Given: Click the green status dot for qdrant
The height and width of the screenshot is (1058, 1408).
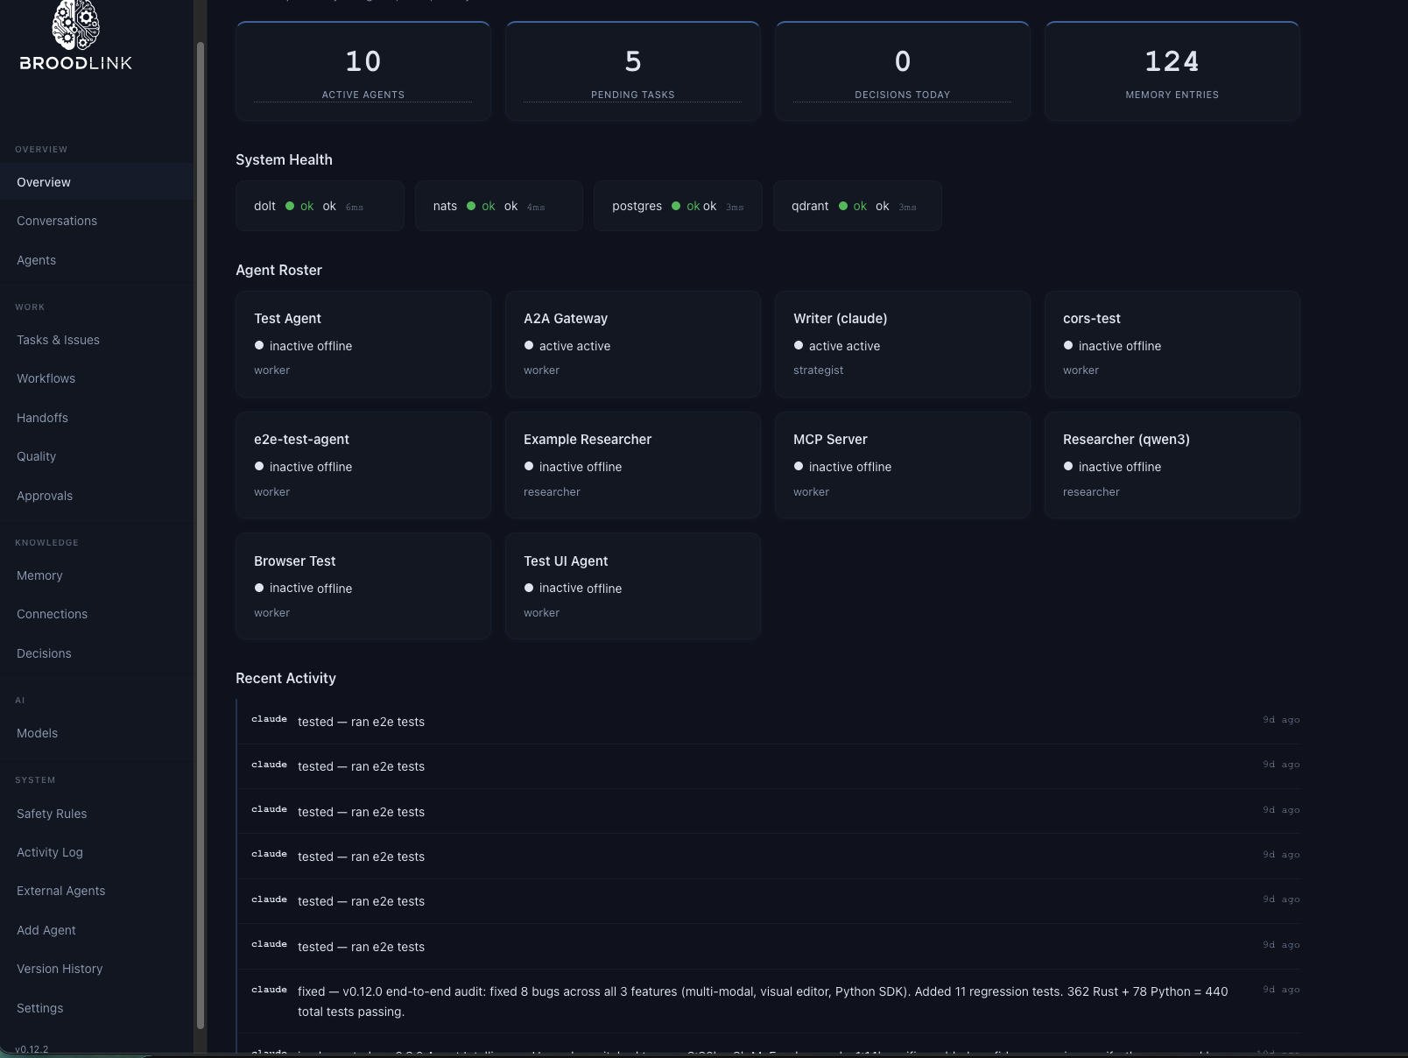Looking at the screenshot, I should (x=843, y=206).
